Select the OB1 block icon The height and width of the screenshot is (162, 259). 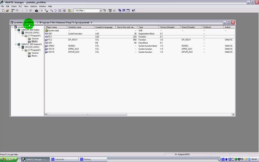(x=47, y=33)
